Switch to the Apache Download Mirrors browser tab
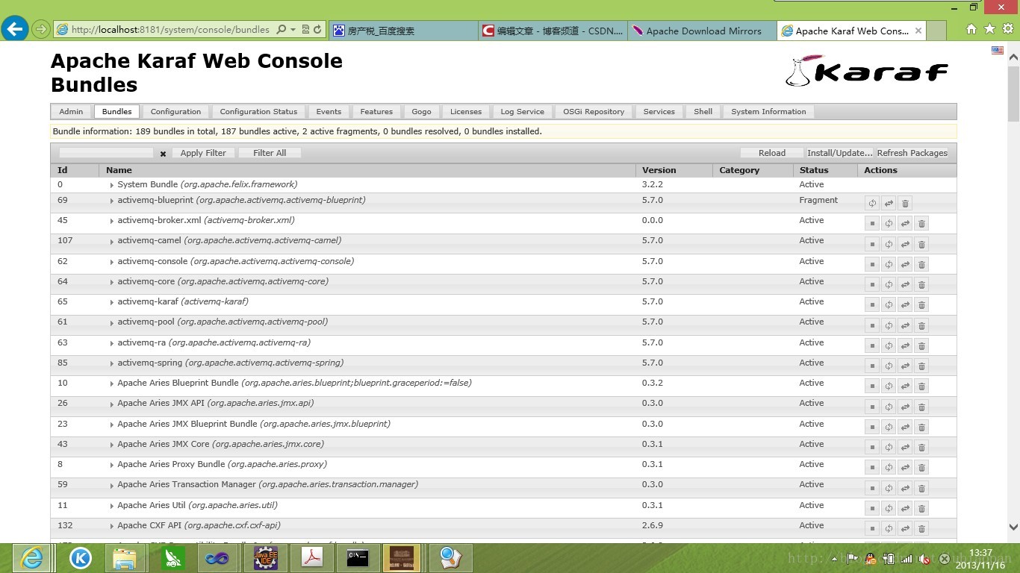This screenshot has height=573, width=1020. point(702,31)
